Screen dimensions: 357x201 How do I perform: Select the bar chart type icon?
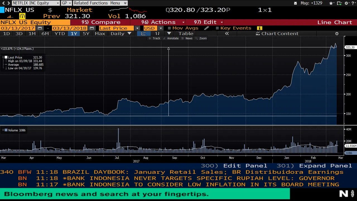[157, 33]
